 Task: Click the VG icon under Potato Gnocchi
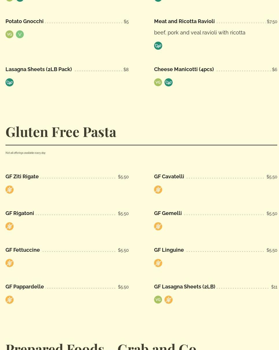pos(10,34)
